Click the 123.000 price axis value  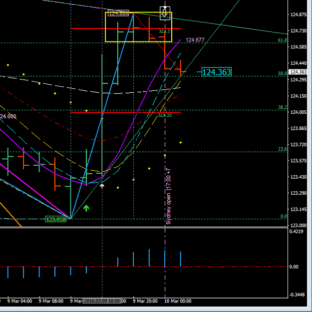[299, 226]
